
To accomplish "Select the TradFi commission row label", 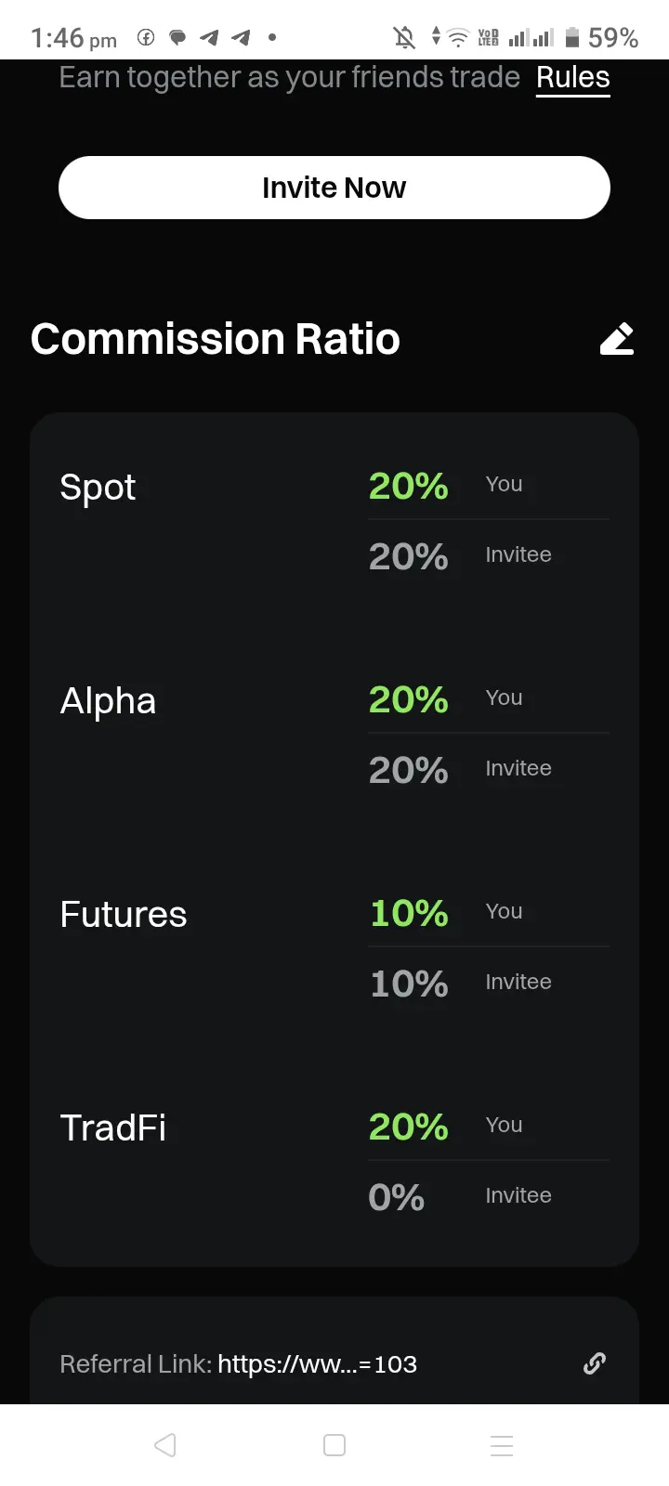I will coord(113,1128).
